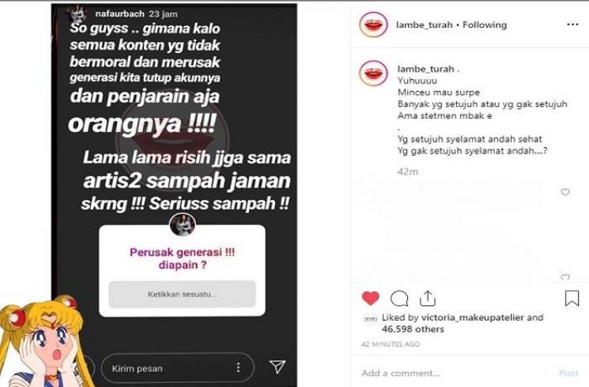Image resolution: width=589 pixels, height=387 pixels.
Task: Open the lambe_turah profile picture in the header
Action: [x=373, y=25]
